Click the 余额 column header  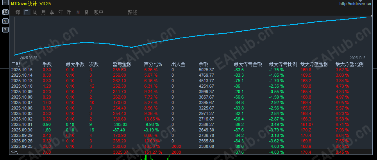(204, 64)
